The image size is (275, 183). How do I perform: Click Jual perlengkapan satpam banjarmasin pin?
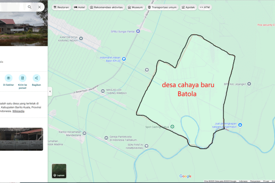240,125
